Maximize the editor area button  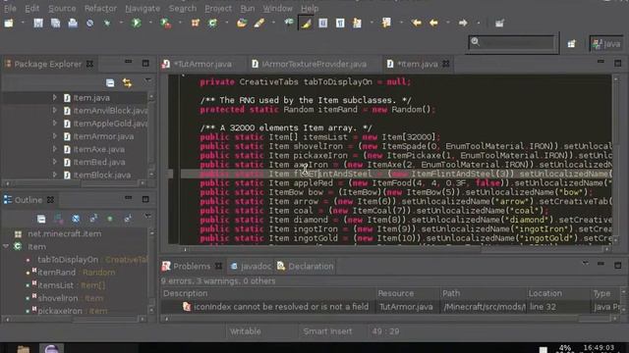click(x=618, y=63)
